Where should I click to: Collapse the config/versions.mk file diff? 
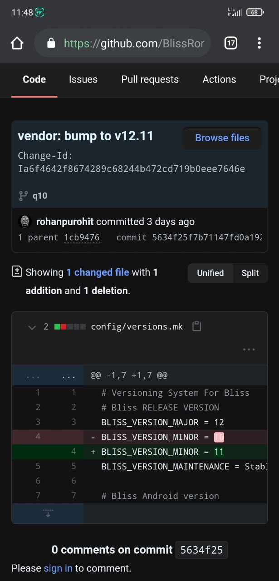pyautogui.click(x=32, y=327)
